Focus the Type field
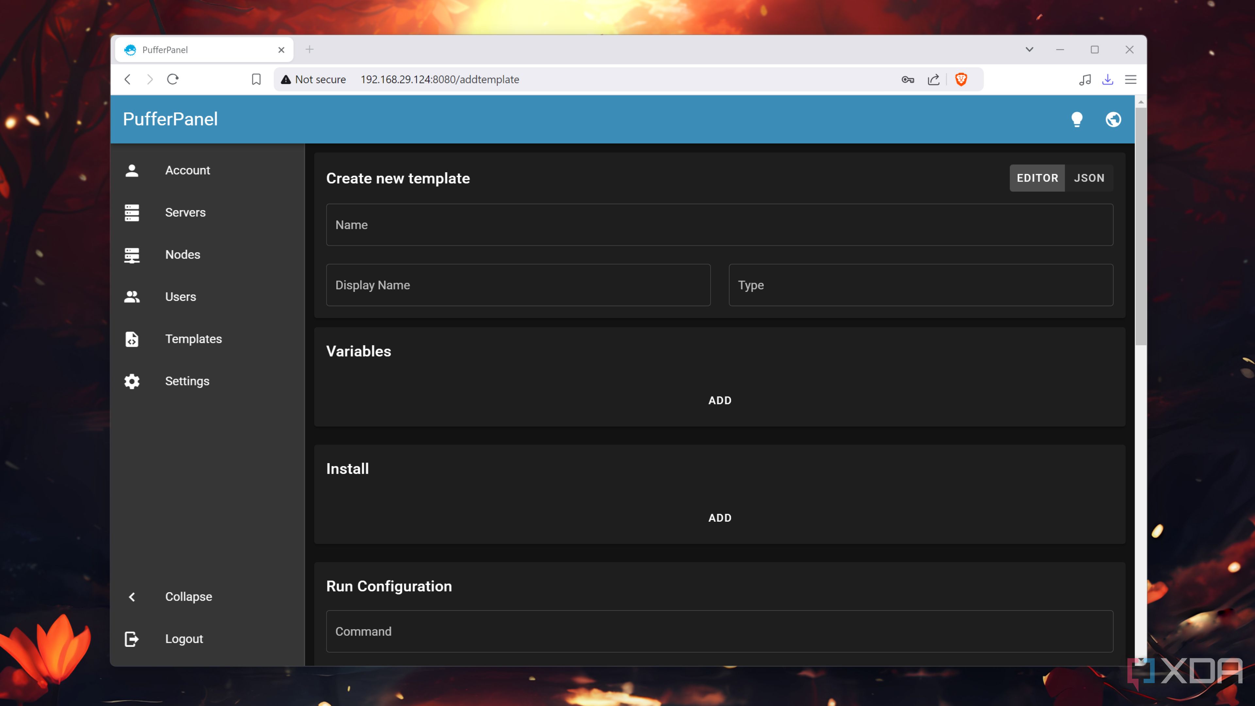Image resolution: width=1255 pixels, height=706 pixels. pos(920,285)
